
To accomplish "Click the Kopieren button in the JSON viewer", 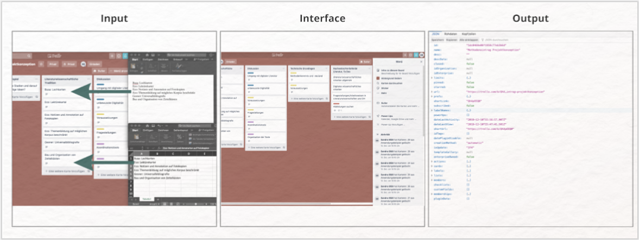I will click(x=451, y=40).
